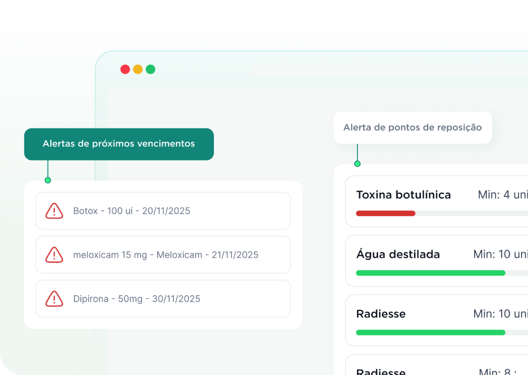The image size is (528, 375).
Task: Click the green stock bar under first Radiesse
Action: point(430,333)
